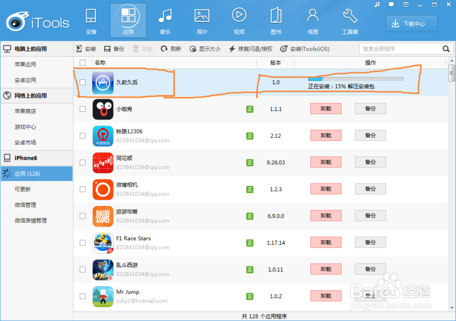Check the box for 同花顺

tap(83, 163)
